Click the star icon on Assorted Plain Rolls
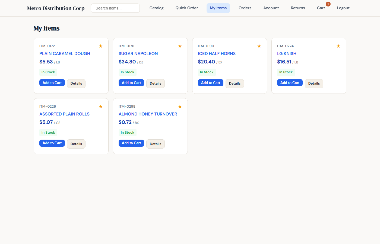The height and width of the screenshot is (244, 380). coord(100,106)
